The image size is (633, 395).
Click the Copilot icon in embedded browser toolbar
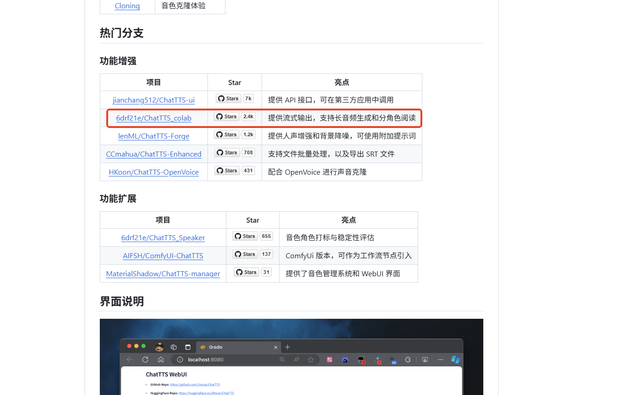click(x=456, y=359)
